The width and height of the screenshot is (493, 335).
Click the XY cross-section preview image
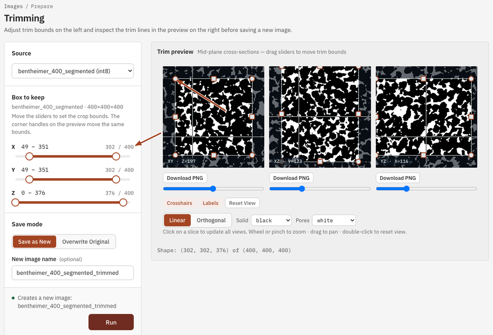click(213, 117)
